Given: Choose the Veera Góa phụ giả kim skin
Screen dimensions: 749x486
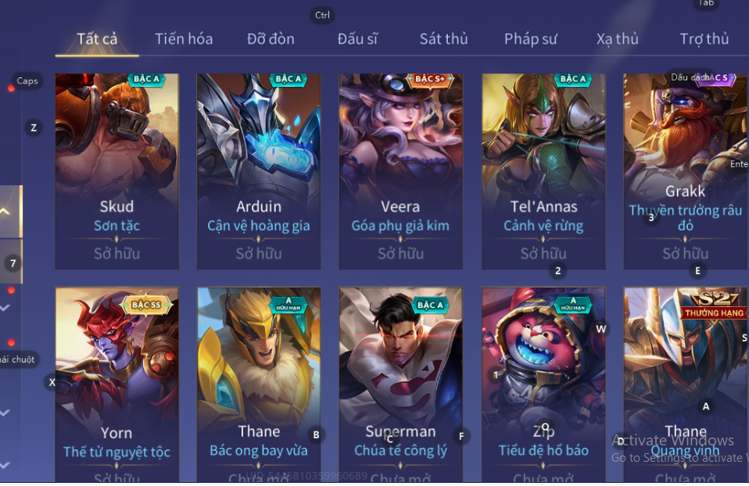Looking at the screenshot, I should click(401, 171).
